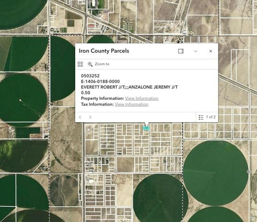Select serial E-1406-0188-0000 text
Image resolution: width=257 pixels, height=222 pixels.
point(100,81)
